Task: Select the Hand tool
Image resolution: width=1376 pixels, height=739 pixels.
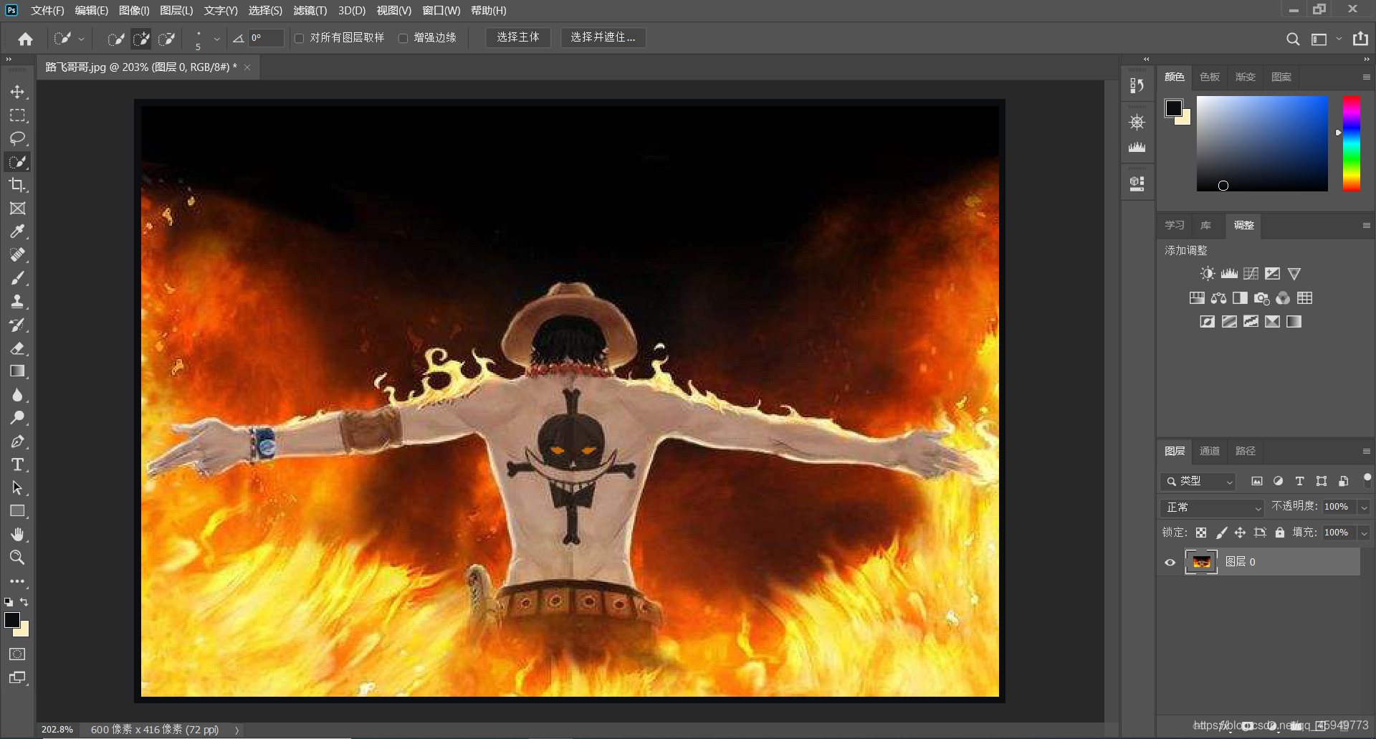Action: pyautogui.click(x=17, y=535)
